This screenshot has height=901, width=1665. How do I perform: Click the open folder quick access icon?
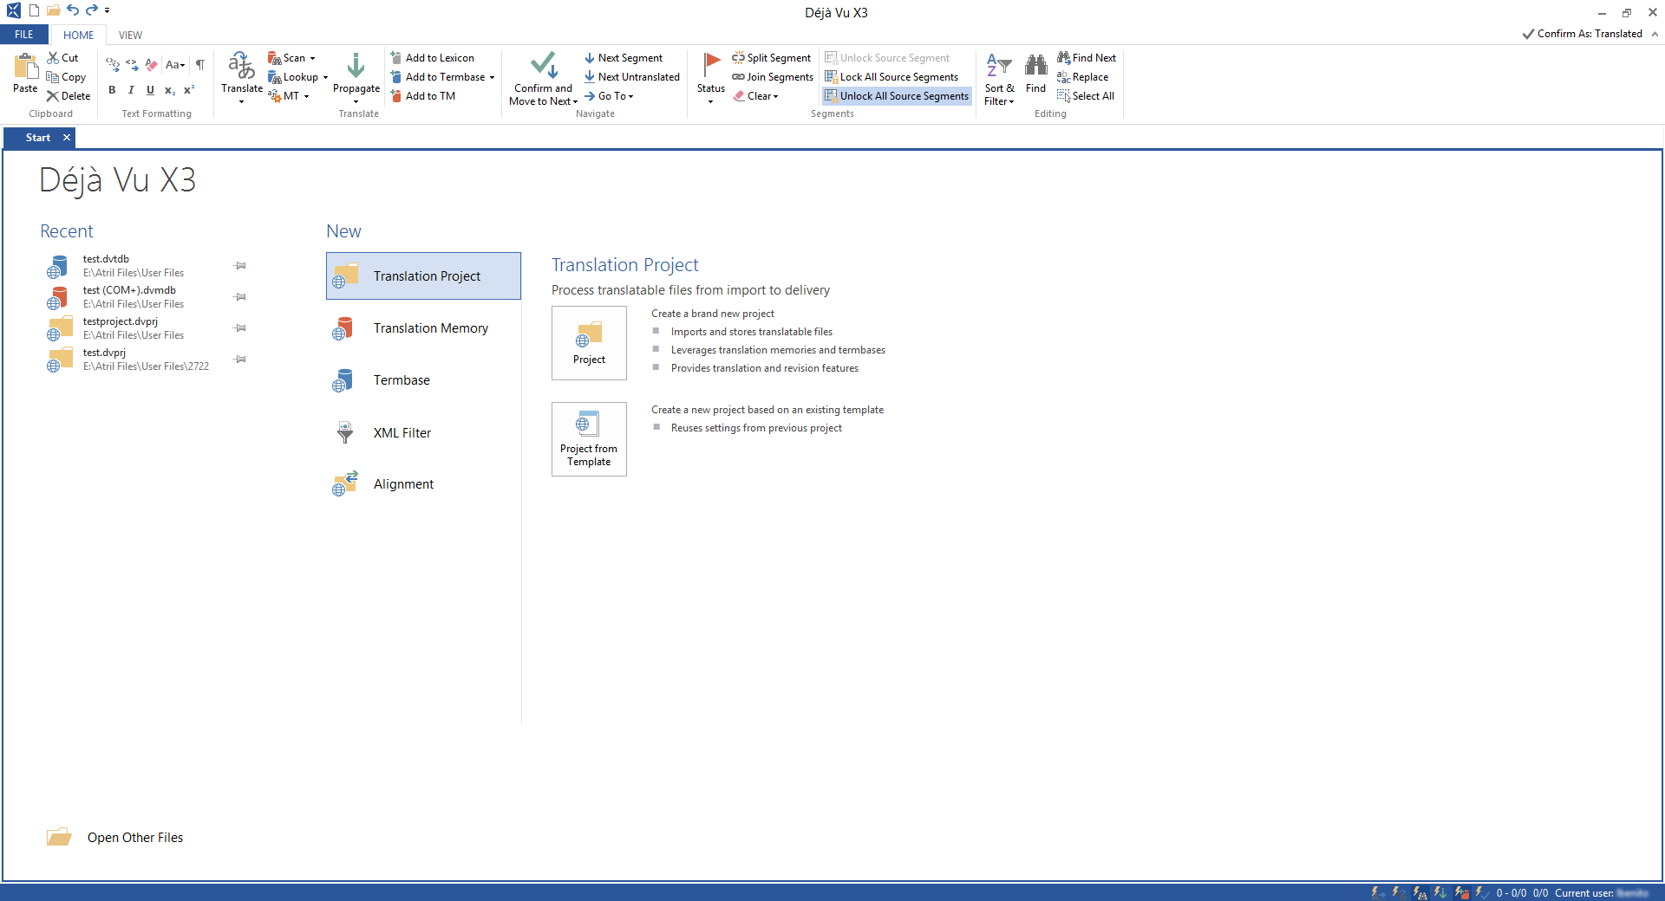pos(53,10)
